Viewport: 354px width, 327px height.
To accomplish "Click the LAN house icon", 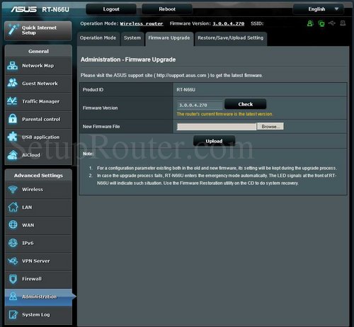I will (13, 207).
